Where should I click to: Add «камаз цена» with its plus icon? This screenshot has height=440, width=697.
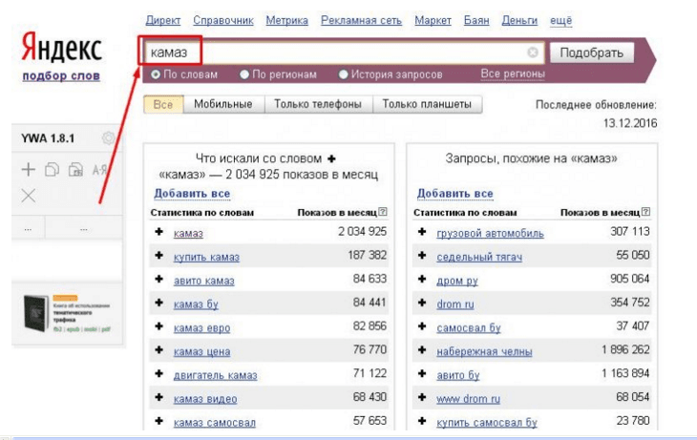[x=159, y=349]
